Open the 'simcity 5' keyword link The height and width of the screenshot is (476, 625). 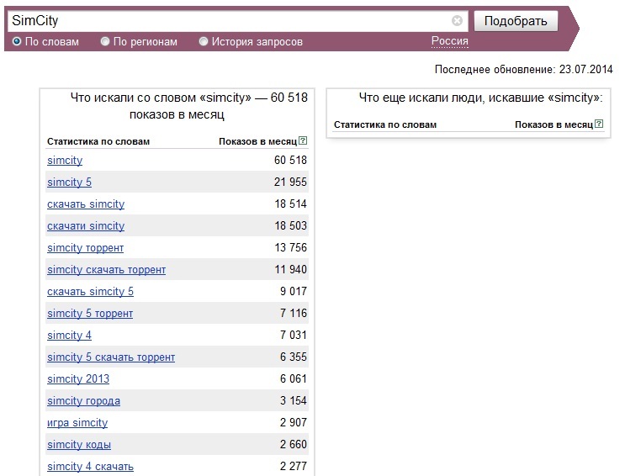tap(69, 182)
